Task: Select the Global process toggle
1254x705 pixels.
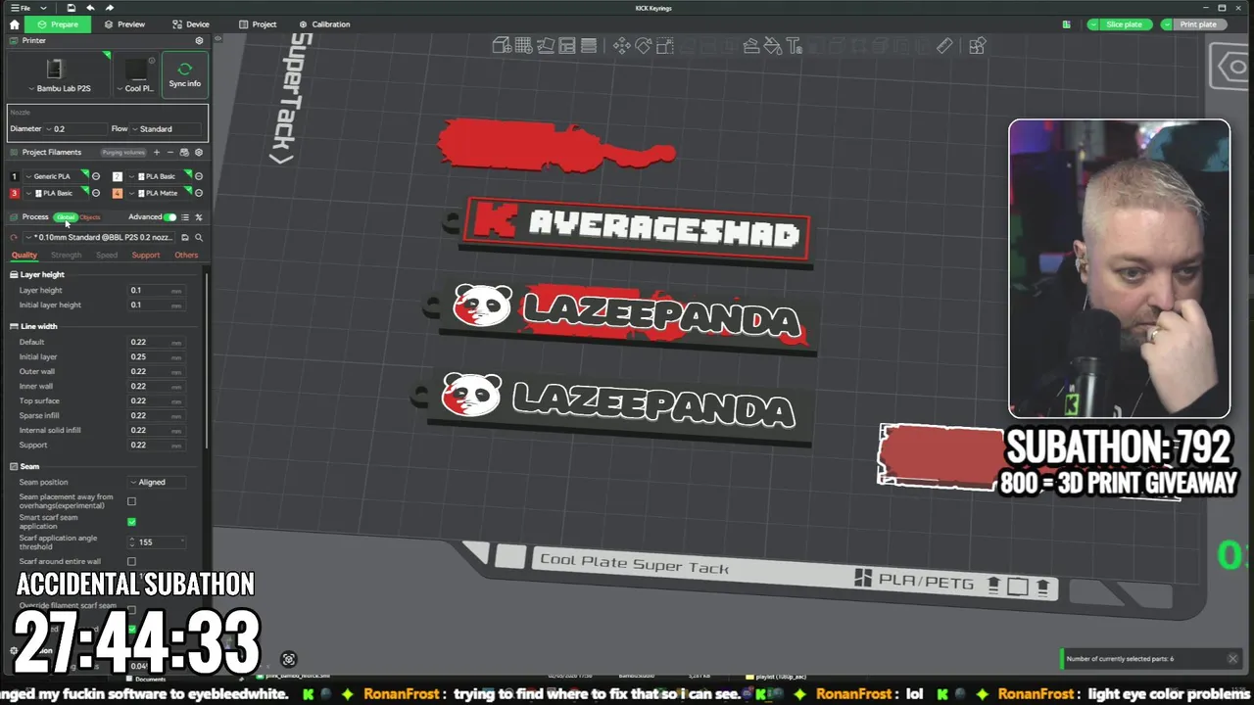Action: (x=66, y=217)
